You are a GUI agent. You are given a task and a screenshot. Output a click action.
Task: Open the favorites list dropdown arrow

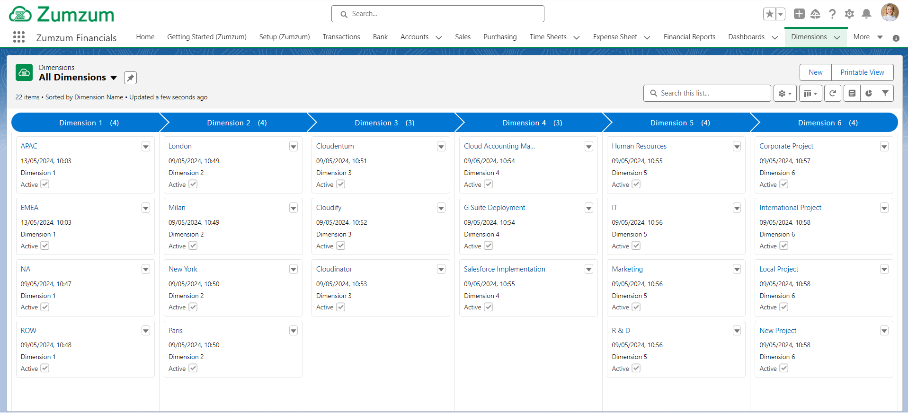coord(781,14)
